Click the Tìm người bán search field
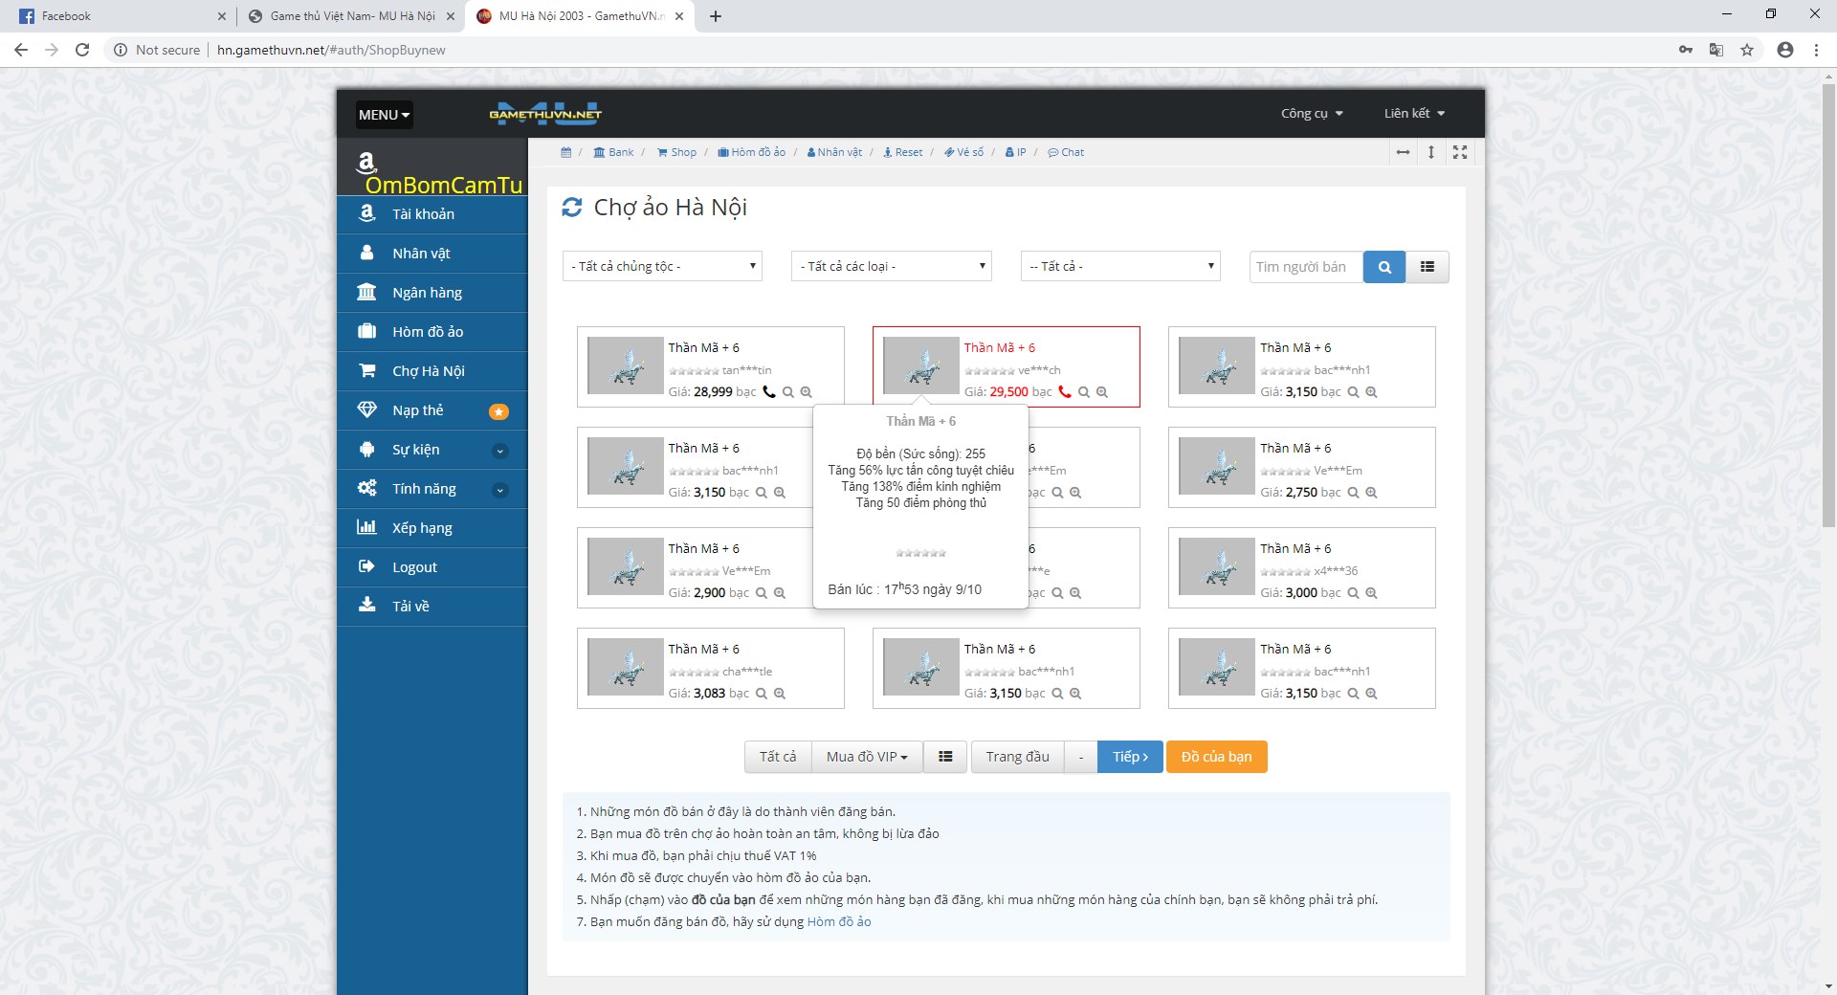 click(x=1306, y=267)
